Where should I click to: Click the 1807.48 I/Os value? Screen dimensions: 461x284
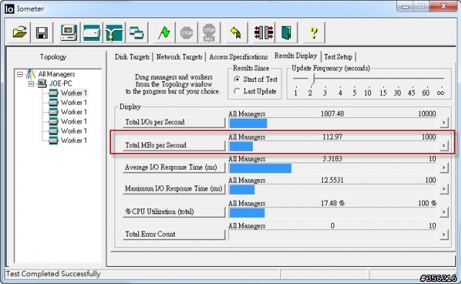[x=332, y=114]
